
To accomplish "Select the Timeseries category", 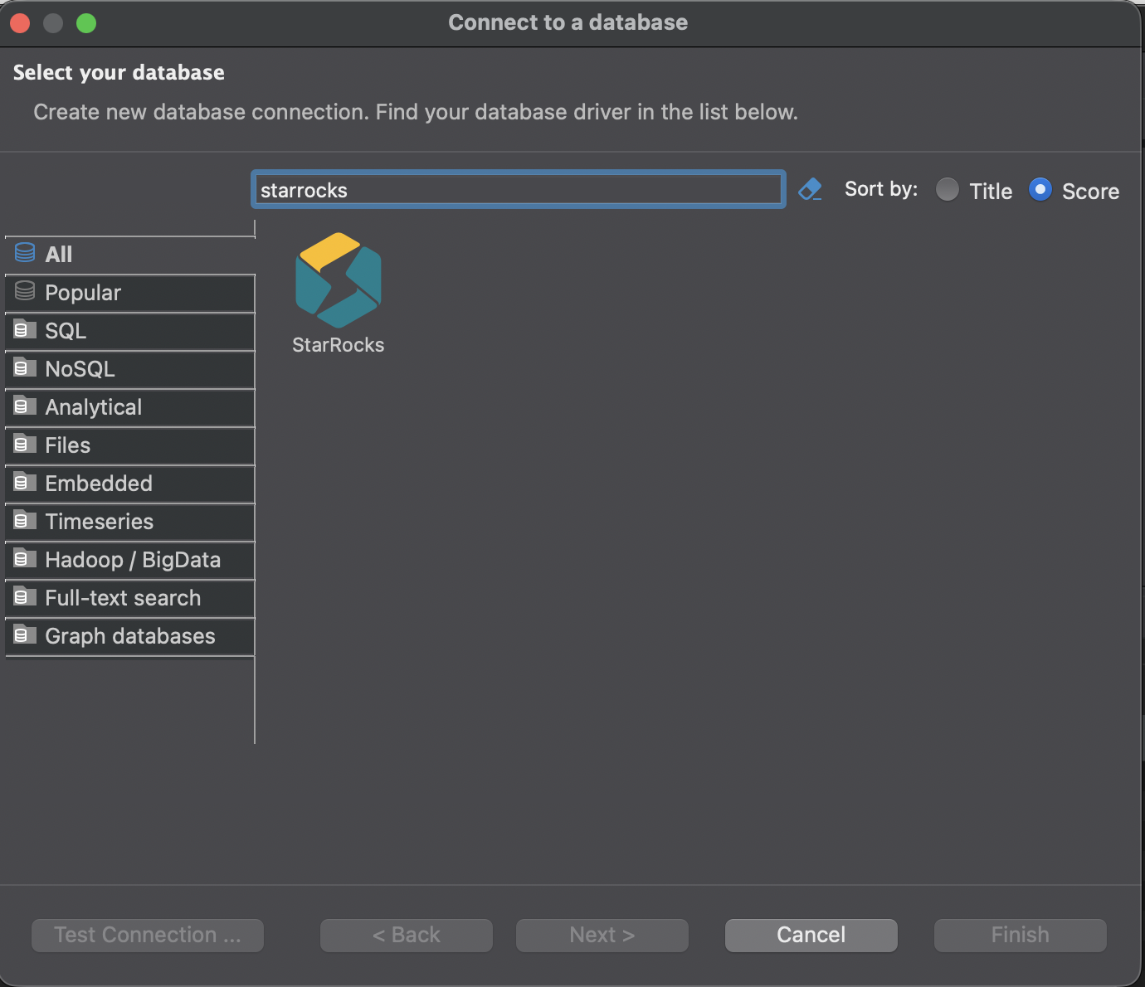I will click(x=130, y=522).
